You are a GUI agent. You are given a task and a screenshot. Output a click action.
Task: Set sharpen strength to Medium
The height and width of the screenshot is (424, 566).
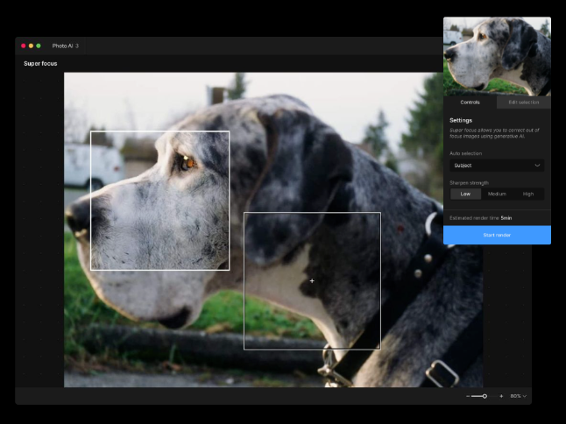click(x=497, y=194)
